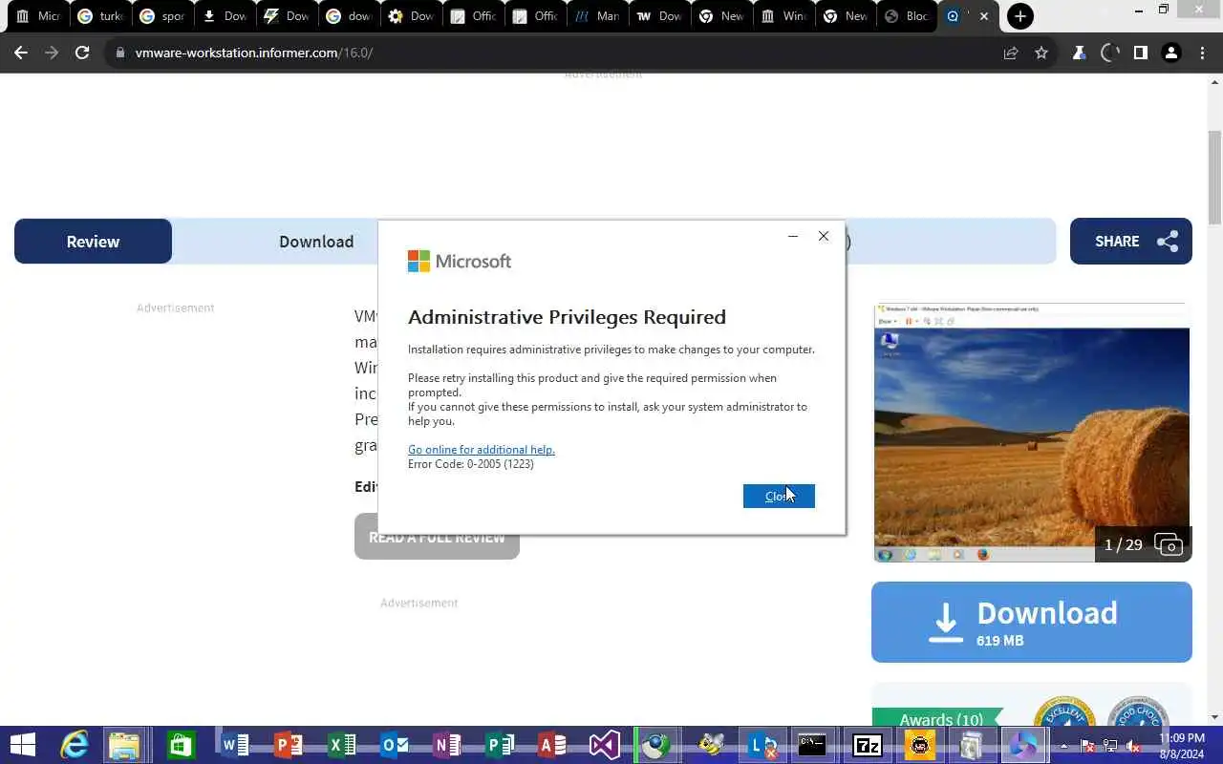
Task: Open the Chrome flask experiments icon
Action: (x=1079, y=53)
